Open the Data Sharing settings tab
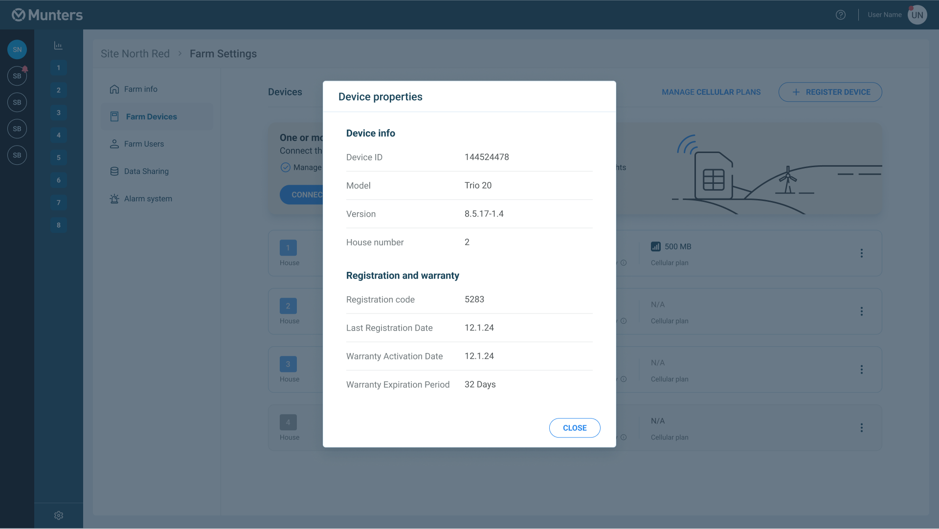The width and height of the screenshot is (939, 529). (x=146, y=171)
